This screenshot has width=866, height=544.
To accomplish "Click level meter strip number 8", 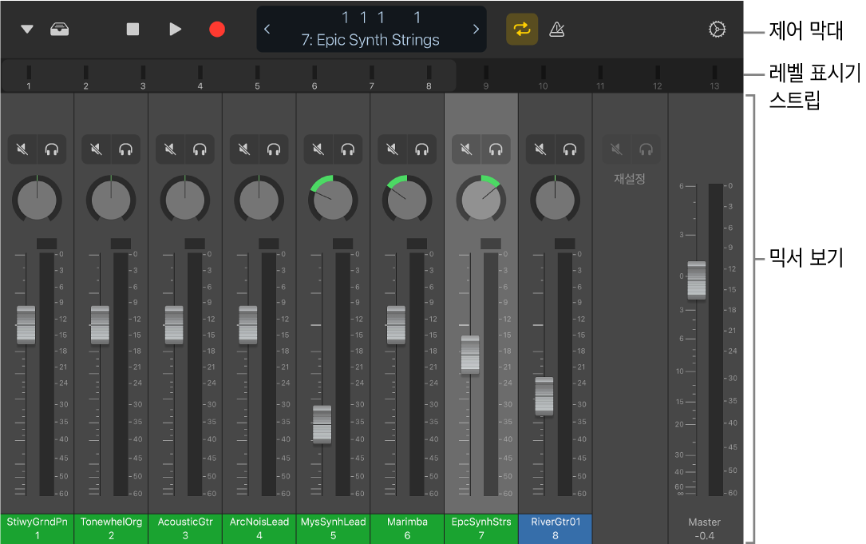I will [429, 77].
